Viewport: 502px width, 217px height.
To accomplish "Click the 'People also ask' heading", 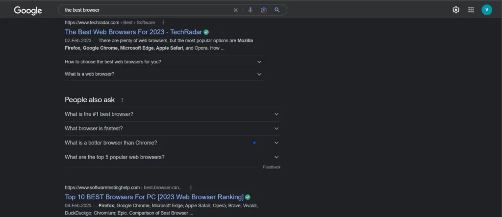I will (x=90, y=100).
